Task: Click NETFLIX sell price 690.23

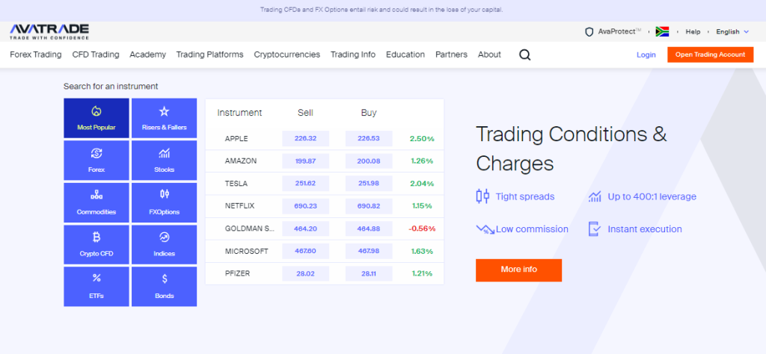Action: tap(305, 206)
